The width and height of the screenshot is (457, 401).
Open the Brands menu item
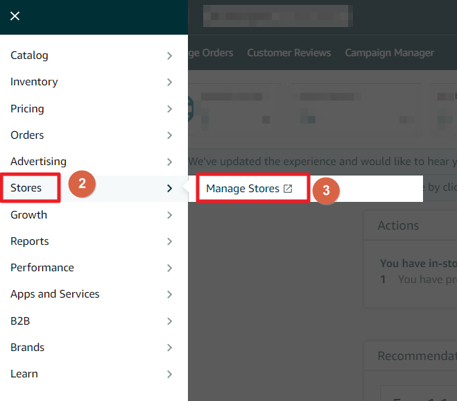(x=28, y=348)
